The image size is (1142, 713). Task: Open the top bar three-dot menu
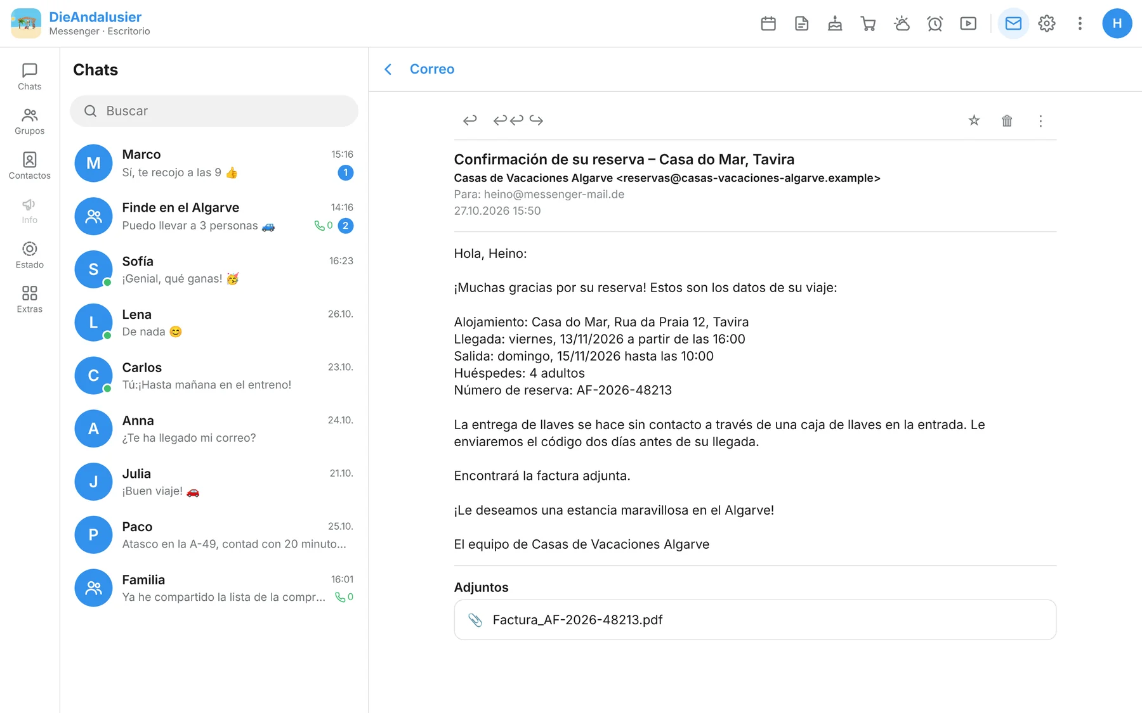[x=1080, y=23]
